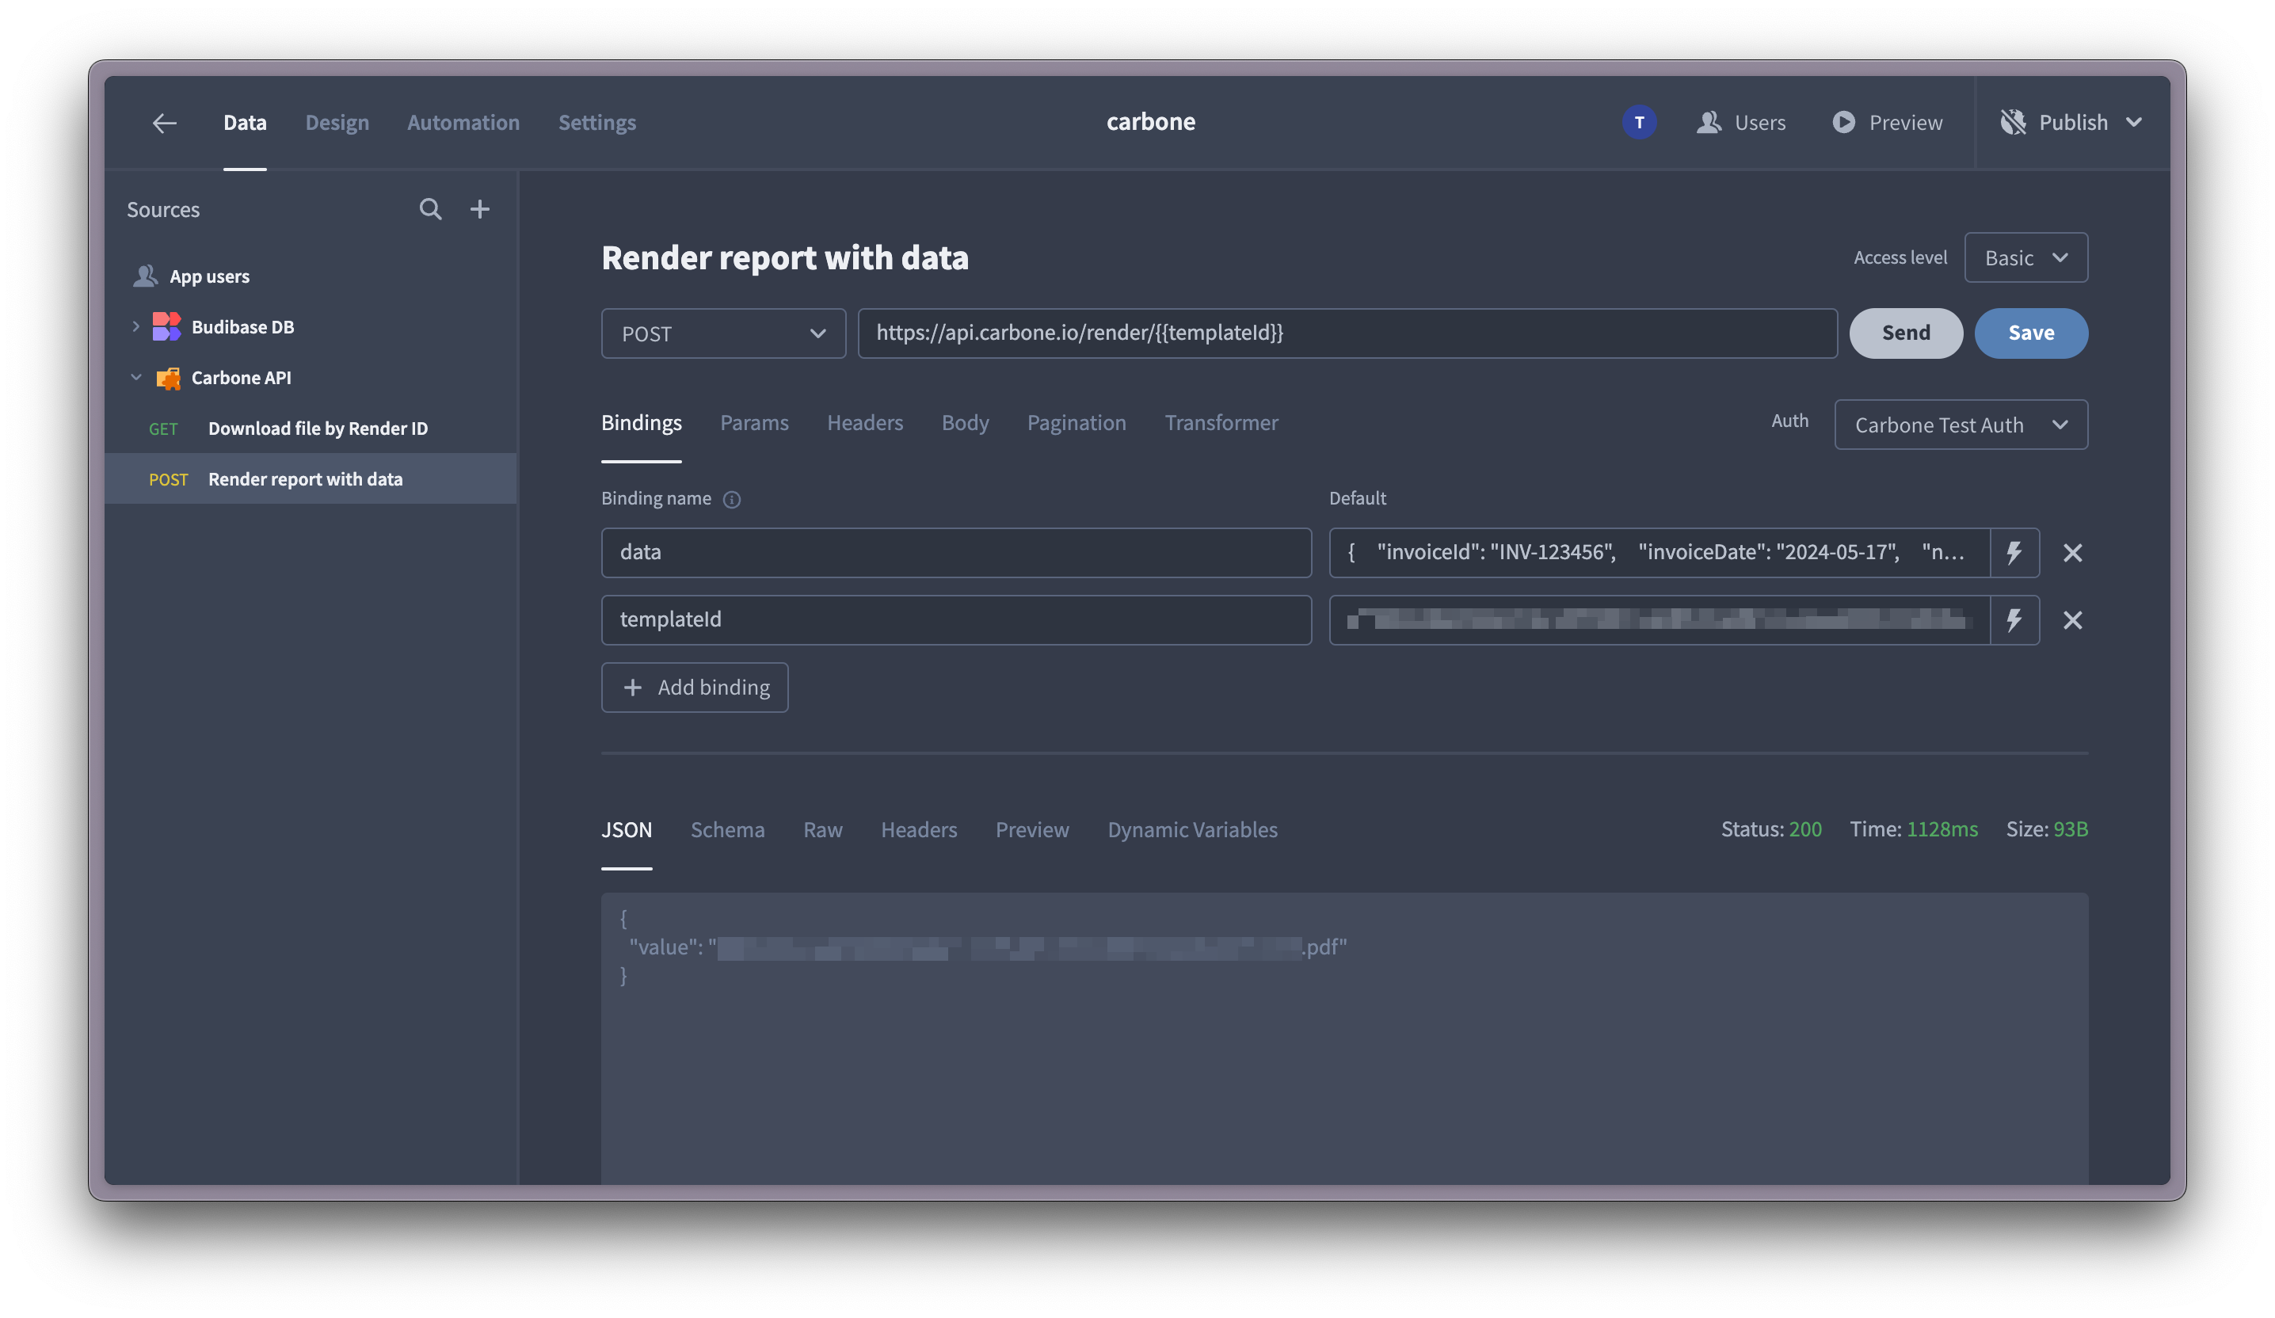Remove the data binding with X
The width and height of the screenshot is (2275, 1318).
click(2073, 553)
